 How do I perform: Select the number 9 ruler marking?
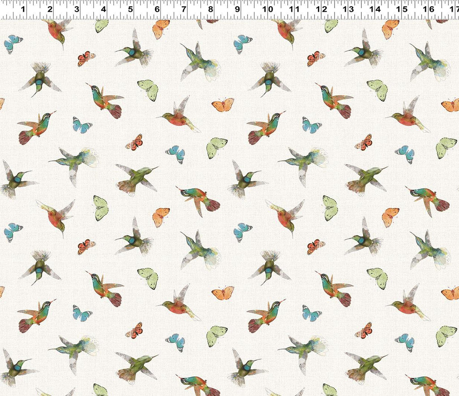237,9
